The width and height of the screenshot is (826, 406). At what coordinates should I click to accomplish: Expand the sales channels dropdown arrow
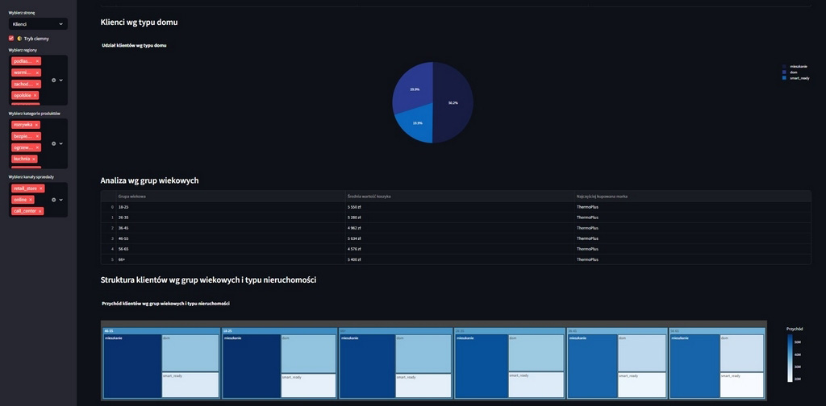(61, 200)
